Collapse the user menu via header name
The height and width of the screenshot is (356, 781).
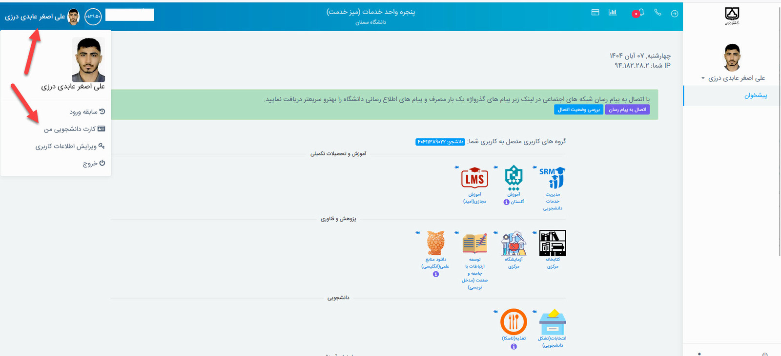pyautogui.click(x=35, y=17)
